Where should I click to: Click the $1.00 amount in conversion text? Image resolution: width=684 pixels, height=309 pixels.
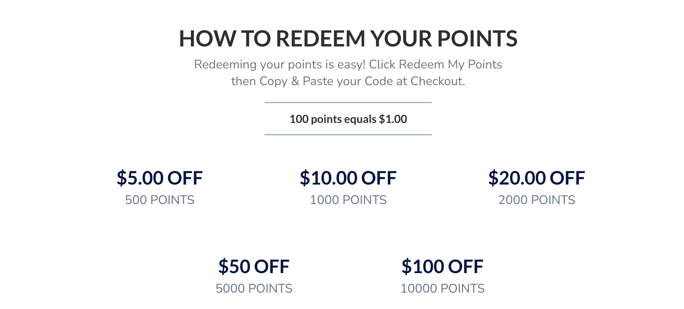[393, 119]
